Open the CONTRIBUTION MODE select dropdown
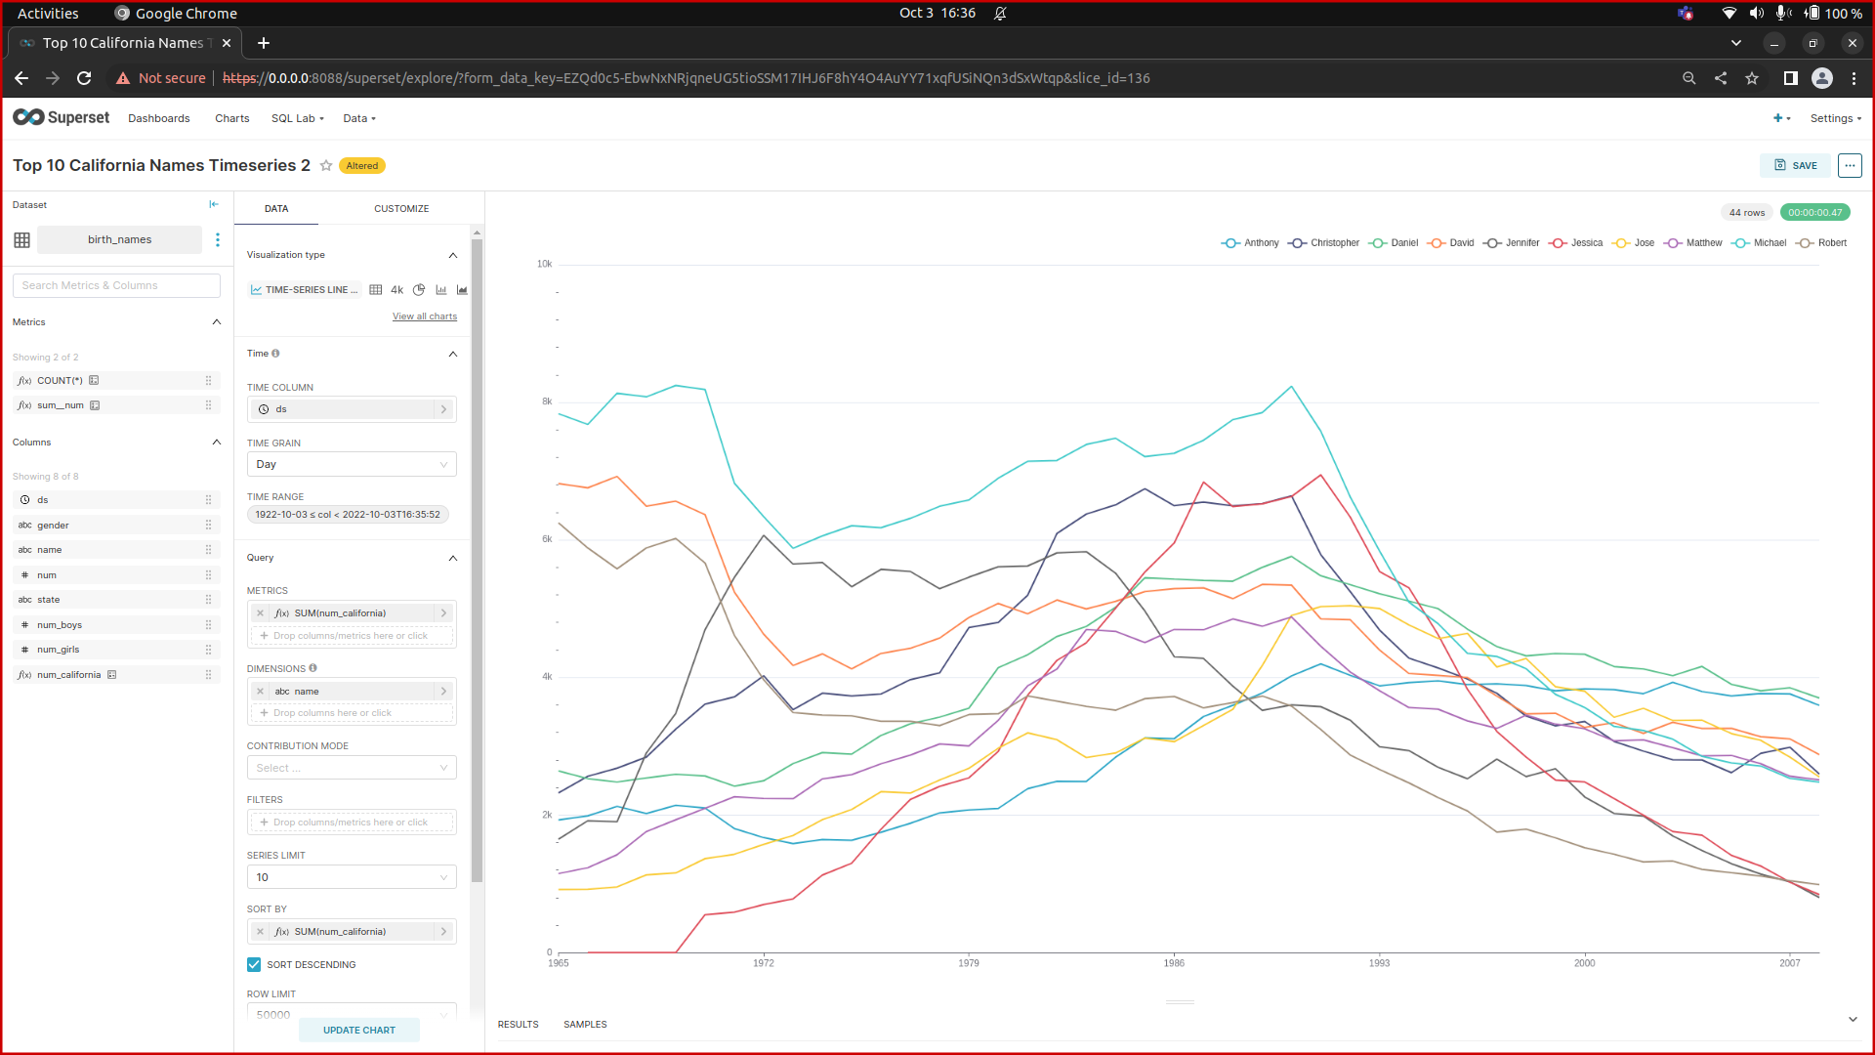Image resolution: width=1875 pixels, height=1055 pixels. (x=351, y=767)
